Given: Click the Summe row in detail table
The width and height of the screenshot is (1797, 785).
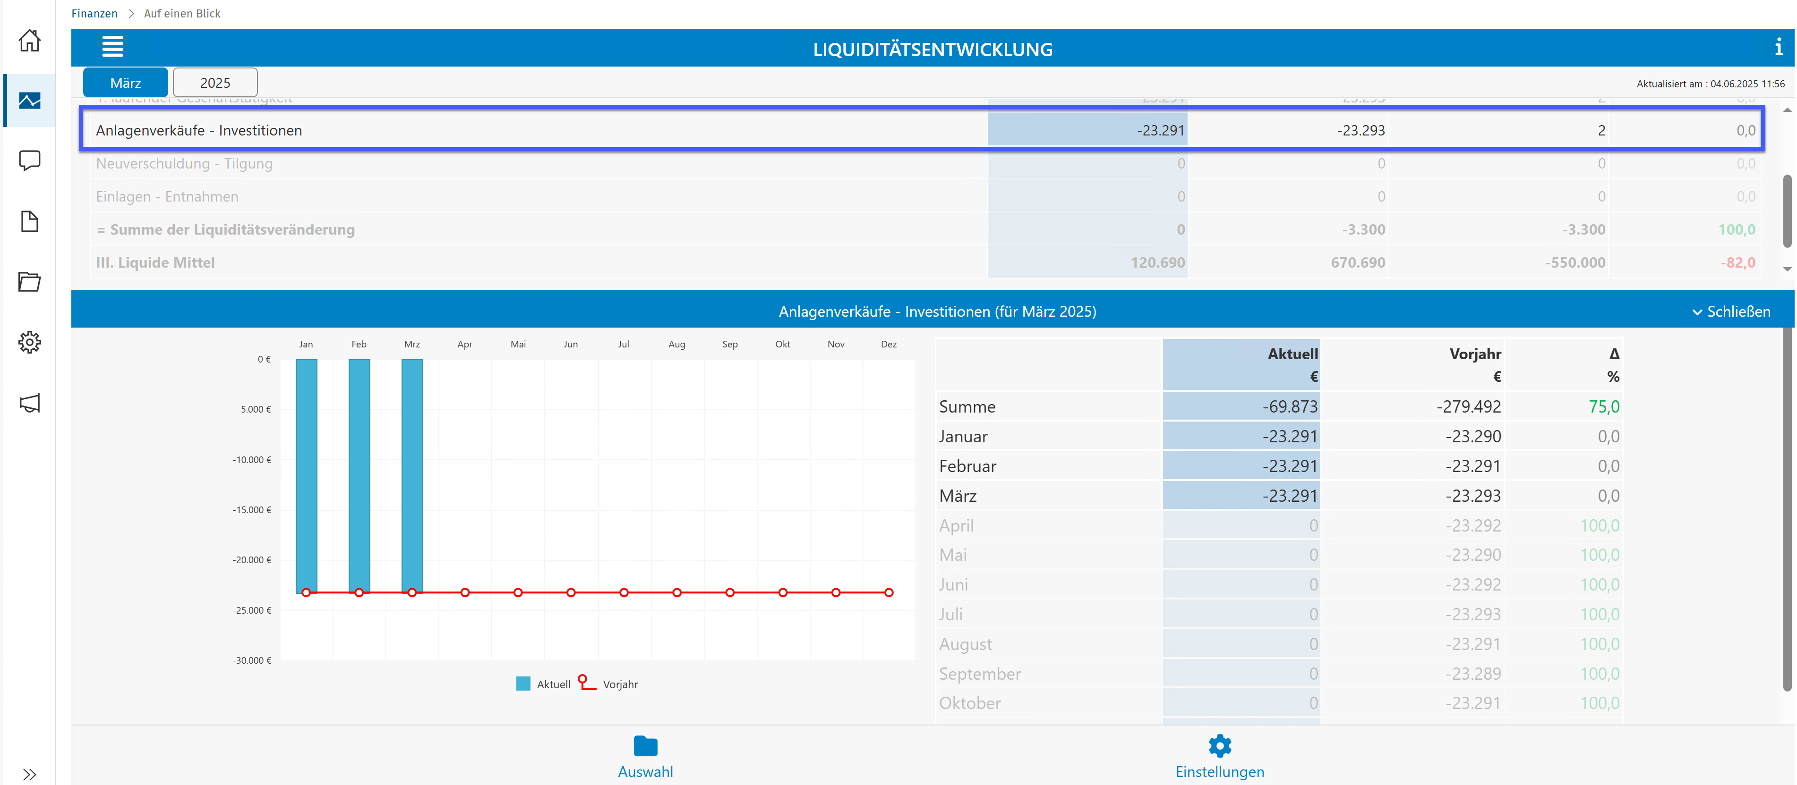Looking at the screenshot, I should point(1279,406).
